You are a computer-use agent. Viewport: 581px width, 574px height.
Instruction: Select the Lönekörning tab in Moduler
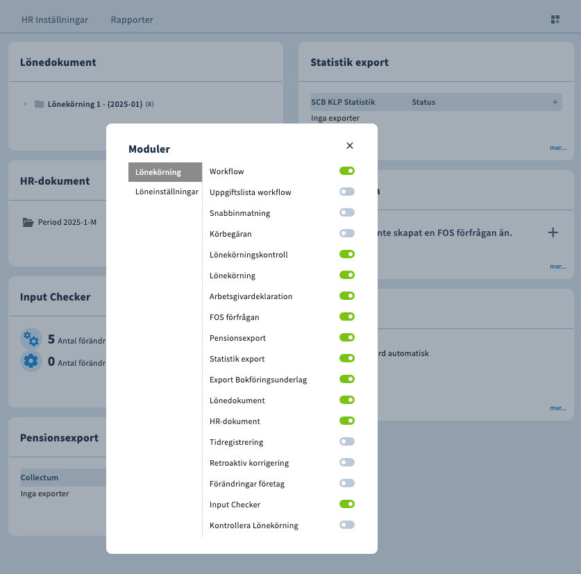pos(165,172)
